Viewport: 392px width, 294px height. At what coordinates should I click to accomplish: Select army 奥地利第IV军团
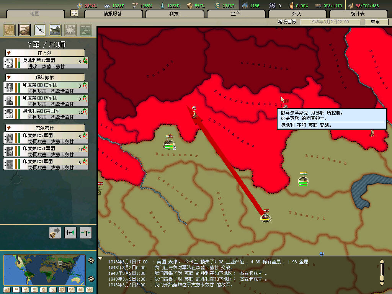[x=46, y=63]
